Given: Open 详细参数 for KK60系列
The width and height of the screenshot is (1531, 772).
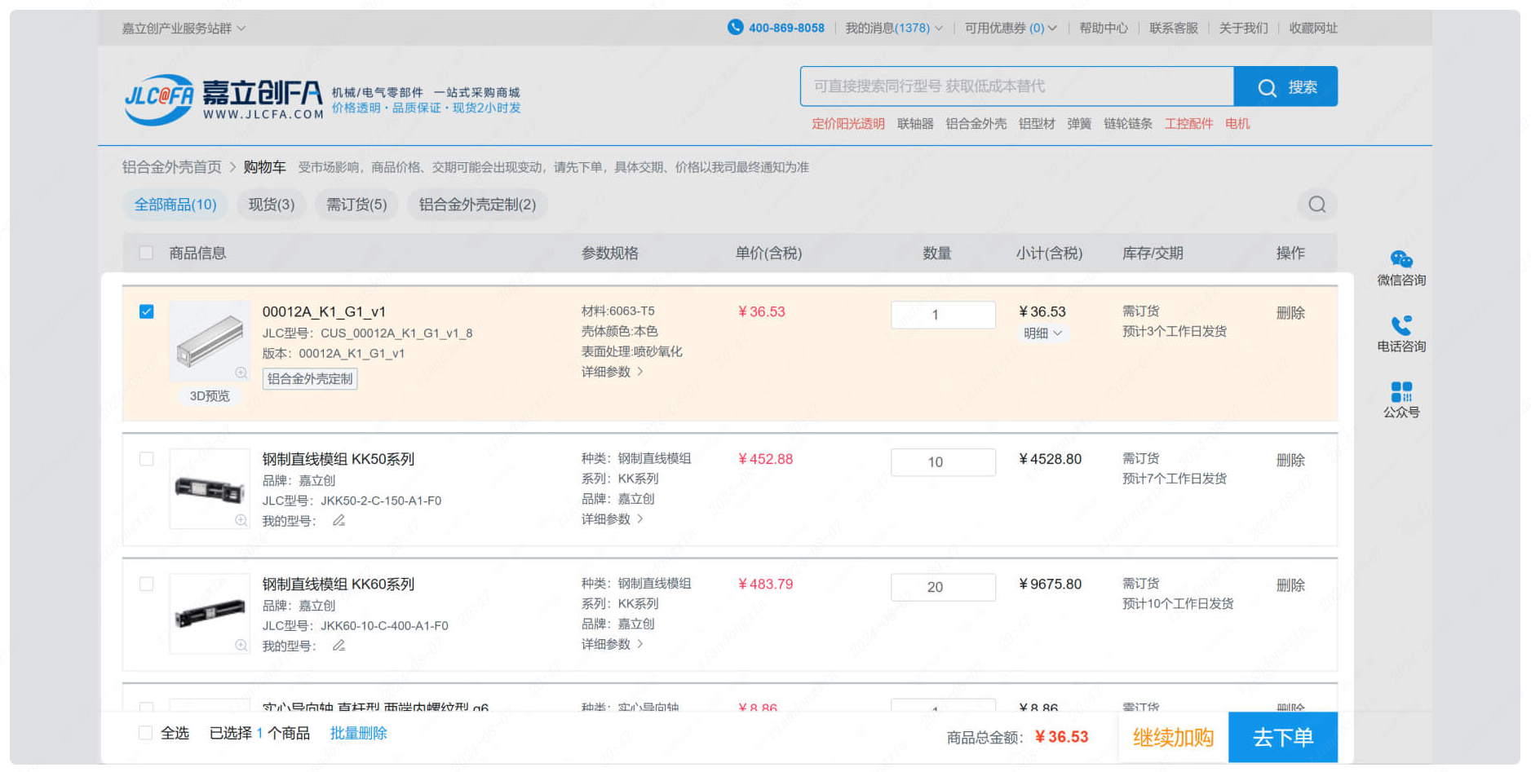Looking at the screenshot, I should point(613,644).
